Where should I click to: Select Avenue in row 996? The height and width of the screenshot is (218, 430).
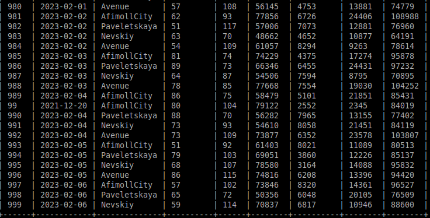(115, 175)
